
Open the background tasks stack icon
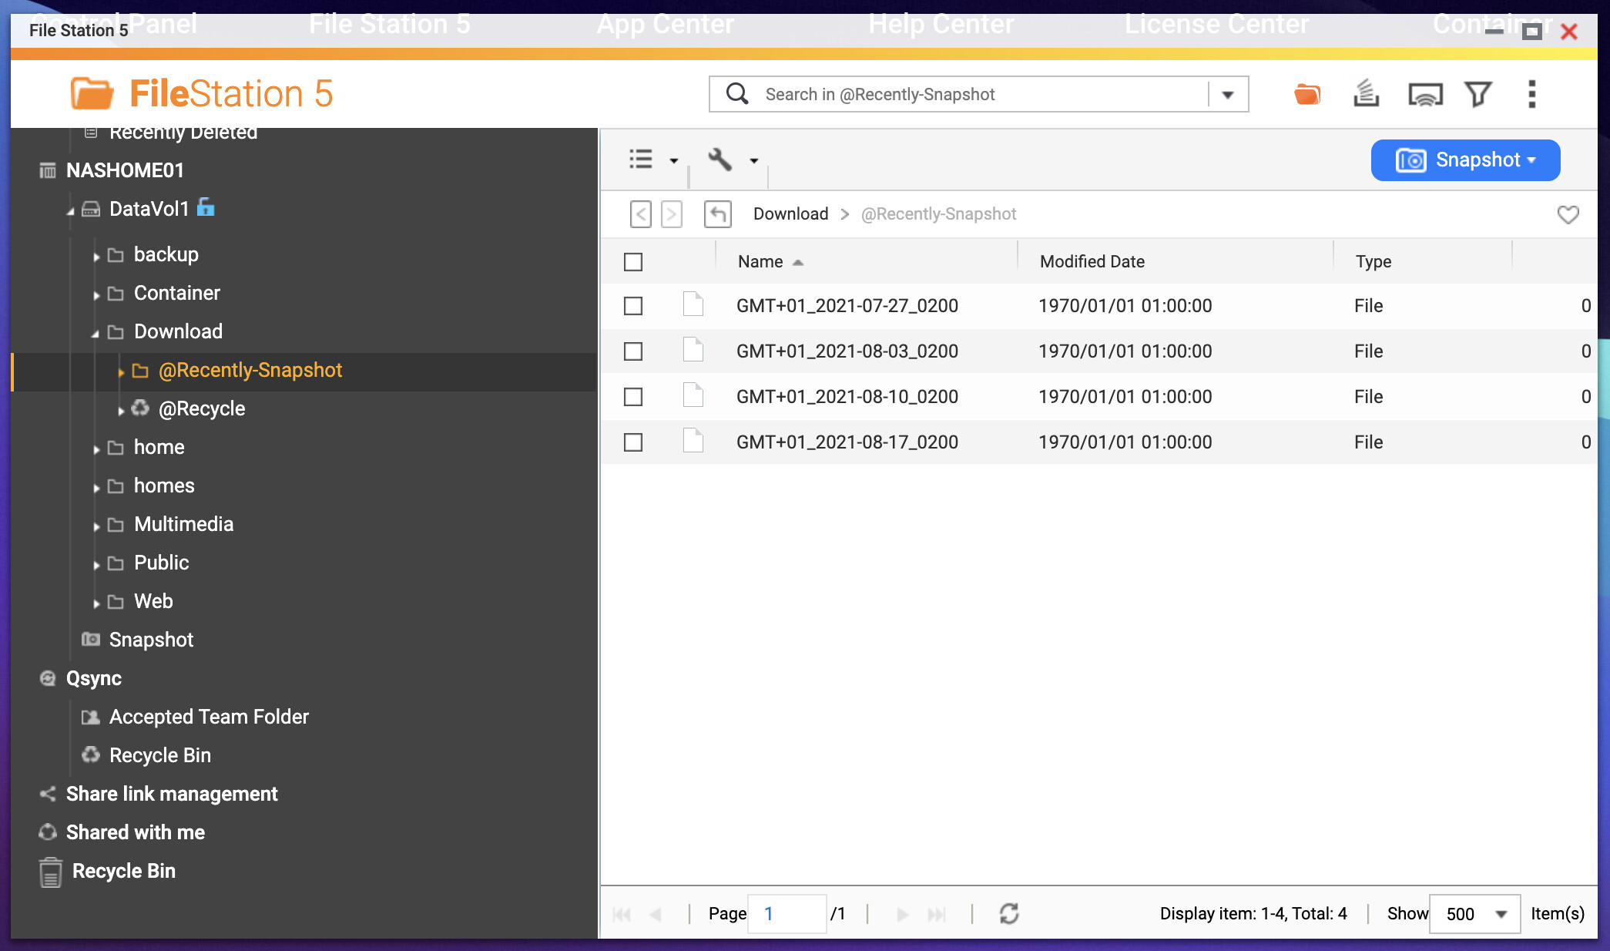(1366, 94)
